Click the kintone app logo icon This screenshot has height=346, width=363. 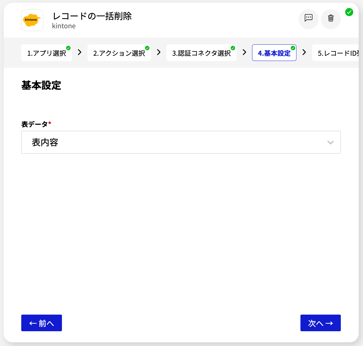(32, 20)
